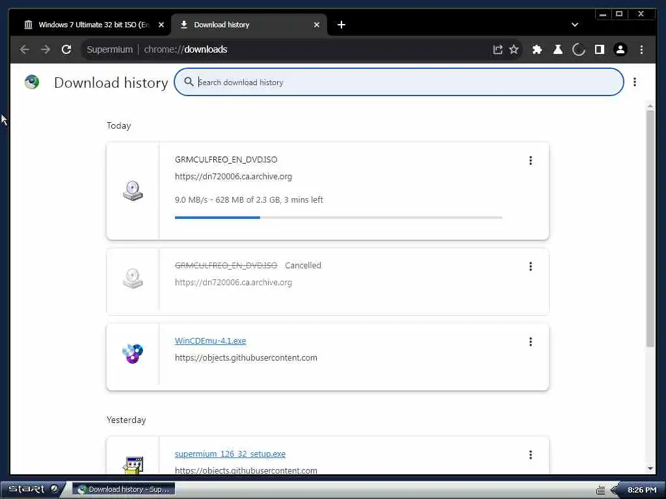Image resolution: width=666 pixels, height=499 pixels.
Task: Open the Download history page options menu
Action: pyautogui.click(x=635, y=82)
